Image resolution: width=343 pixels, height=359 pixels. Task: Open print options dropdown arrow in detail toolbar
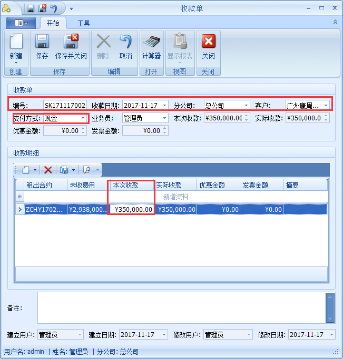pos(73,170)
